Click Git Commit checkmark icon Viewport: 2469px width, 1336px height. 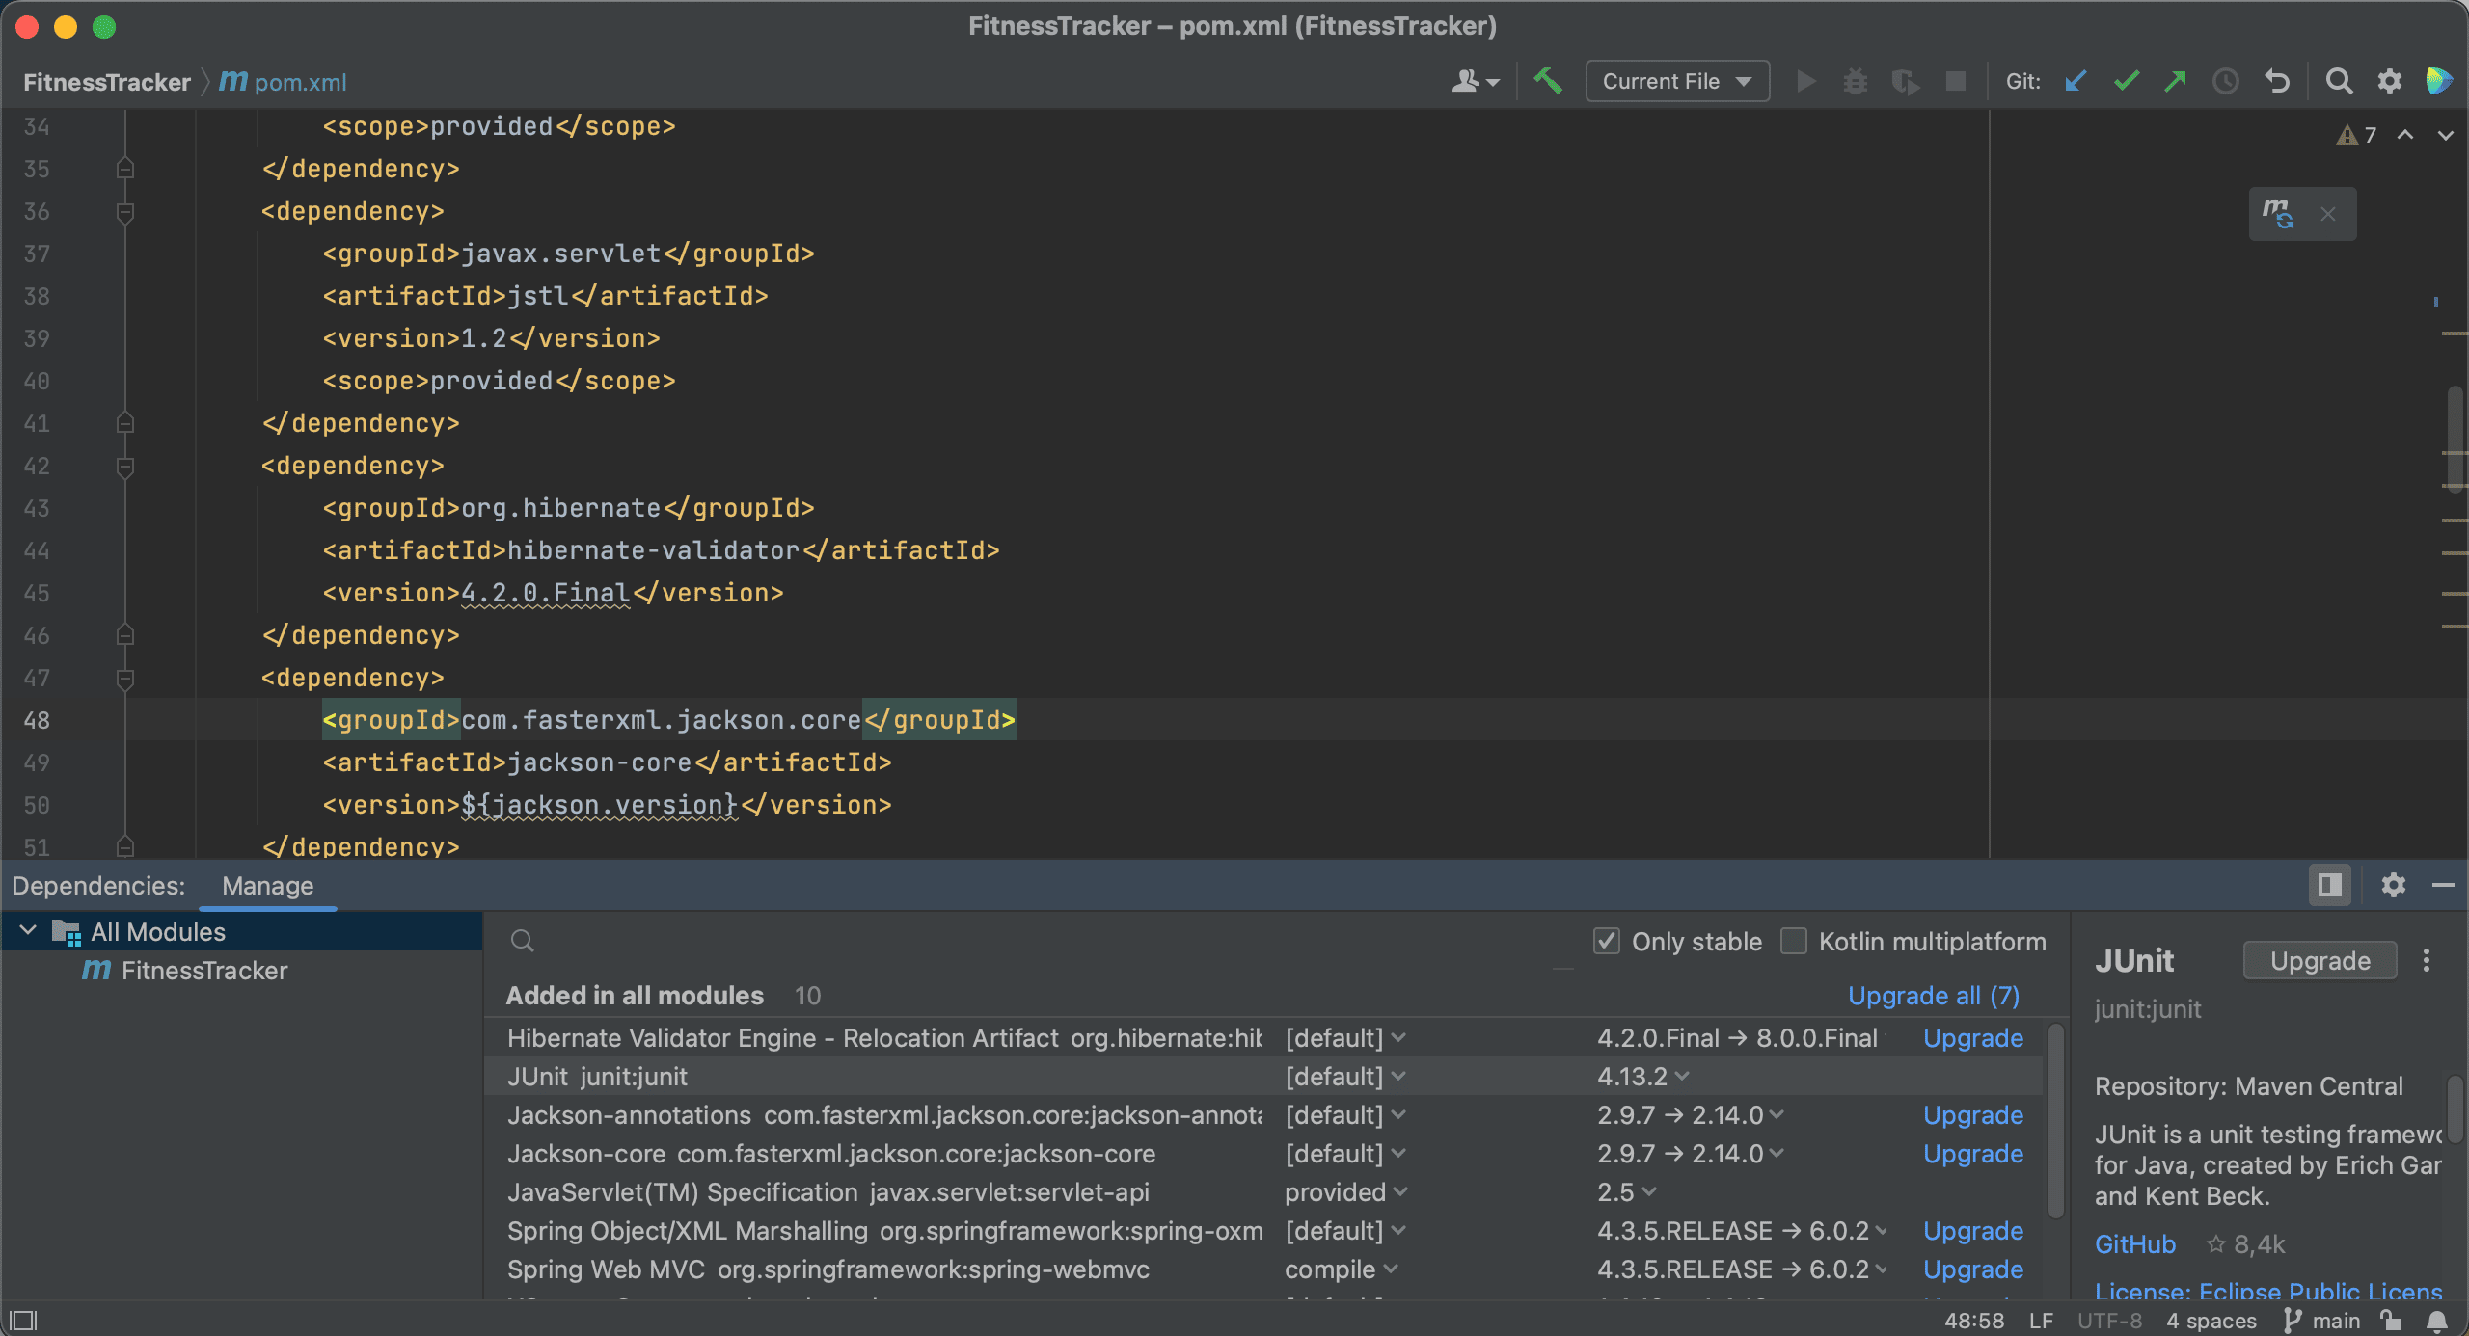click(x=2126, y=81)
